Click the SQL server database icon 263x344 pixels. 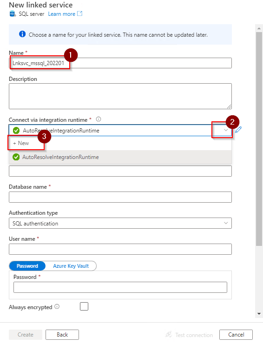click(x=13, y=14)
